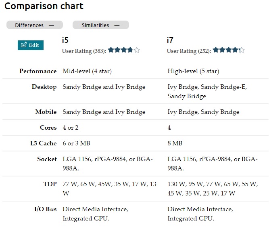Click the Socket row label
This screenshot has width=269, height=233.
(x=47, y=159)
